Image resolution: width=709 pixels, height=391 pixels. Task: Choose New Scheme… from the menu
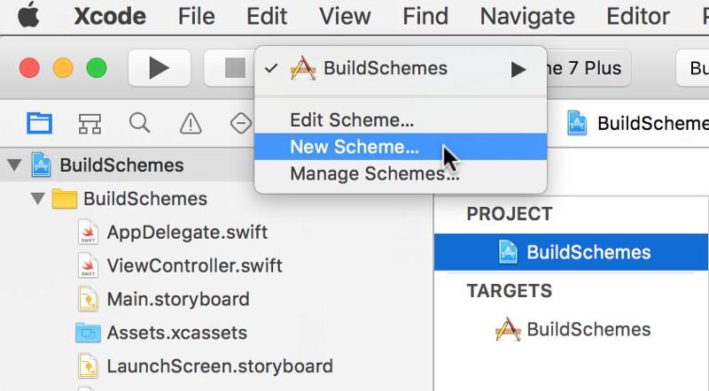pyautogui.click(x=354, y=147)
